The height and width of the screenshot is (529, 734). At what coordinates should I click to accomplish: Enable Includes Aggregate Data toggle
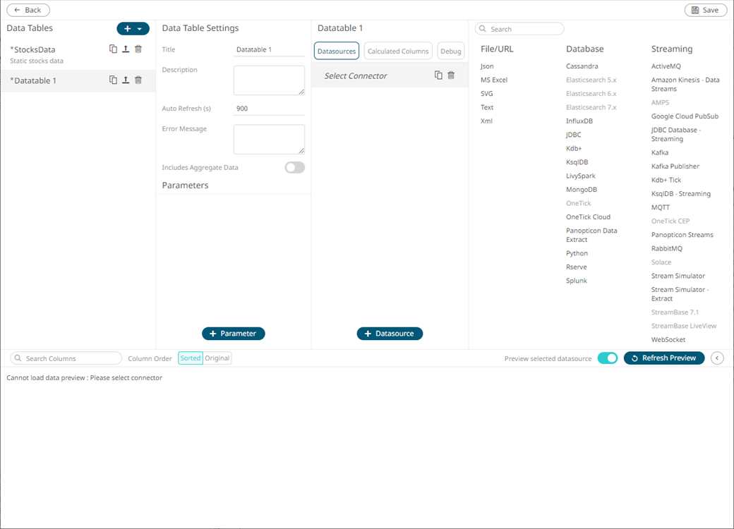294,168
